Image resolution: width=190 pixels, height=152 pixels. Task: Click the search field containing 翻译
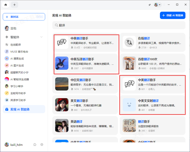pyautogui.click(x=119, y=25)
